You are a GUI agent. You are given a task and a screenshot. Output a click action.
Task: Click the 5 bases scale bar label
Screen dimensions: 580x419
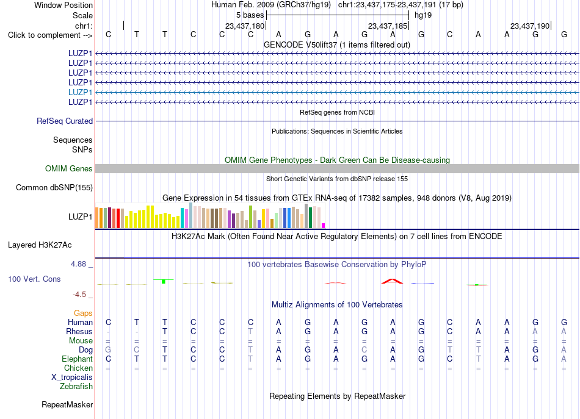point(250,15)
